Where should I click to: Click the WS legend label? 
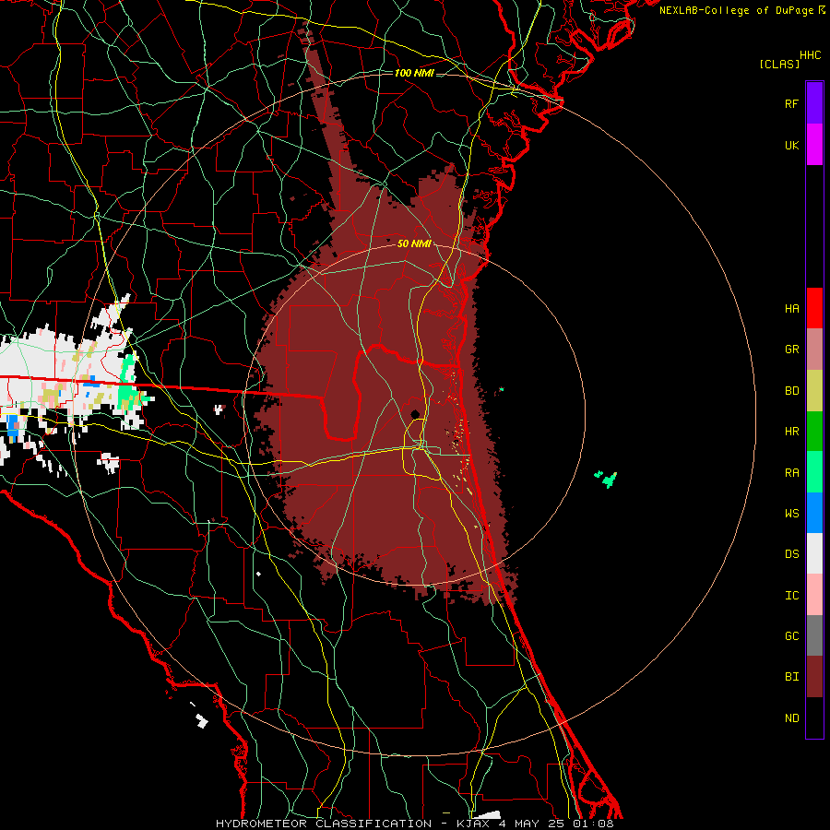[791, 513]
